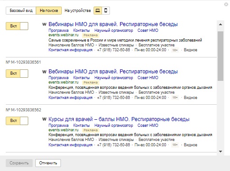
Task: Click 18+ age badge in first ad
Action: point(175,50)
